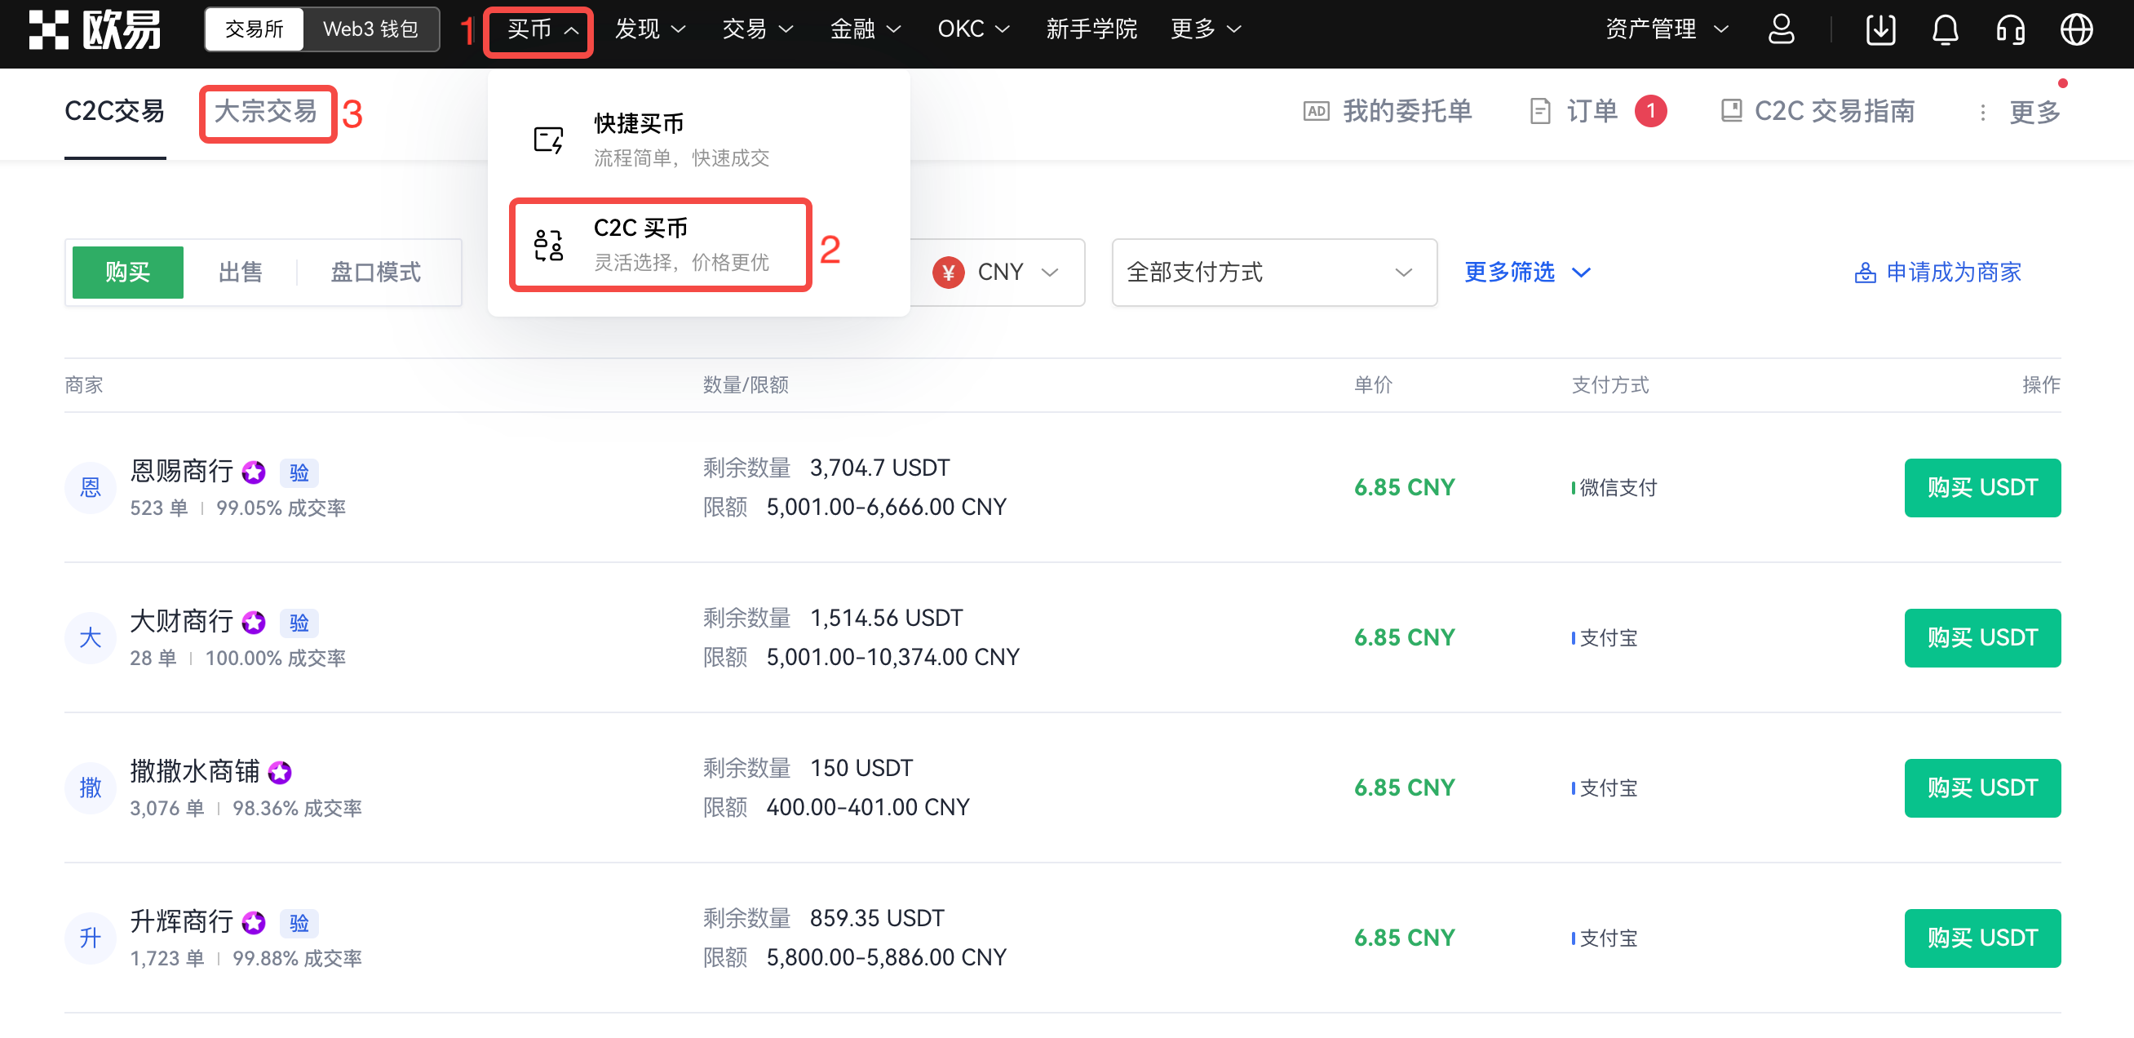Click the purple badge next to 撒撒水商铺
This screenshot has width=2134, height=1038.
[x=280, y=772]
